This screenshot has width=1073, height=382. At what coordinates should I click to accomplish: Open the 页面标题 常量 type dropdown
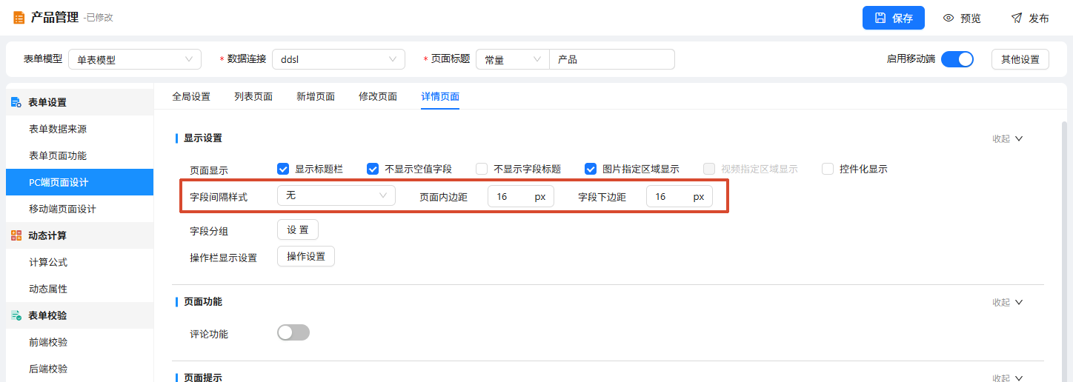point(513,59)
